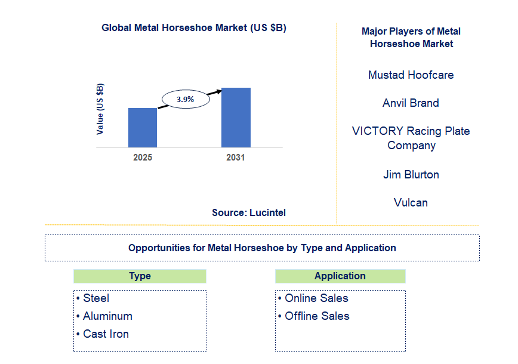
Task: Click the Cast Iron bullet item
Action: coord(105,334)
